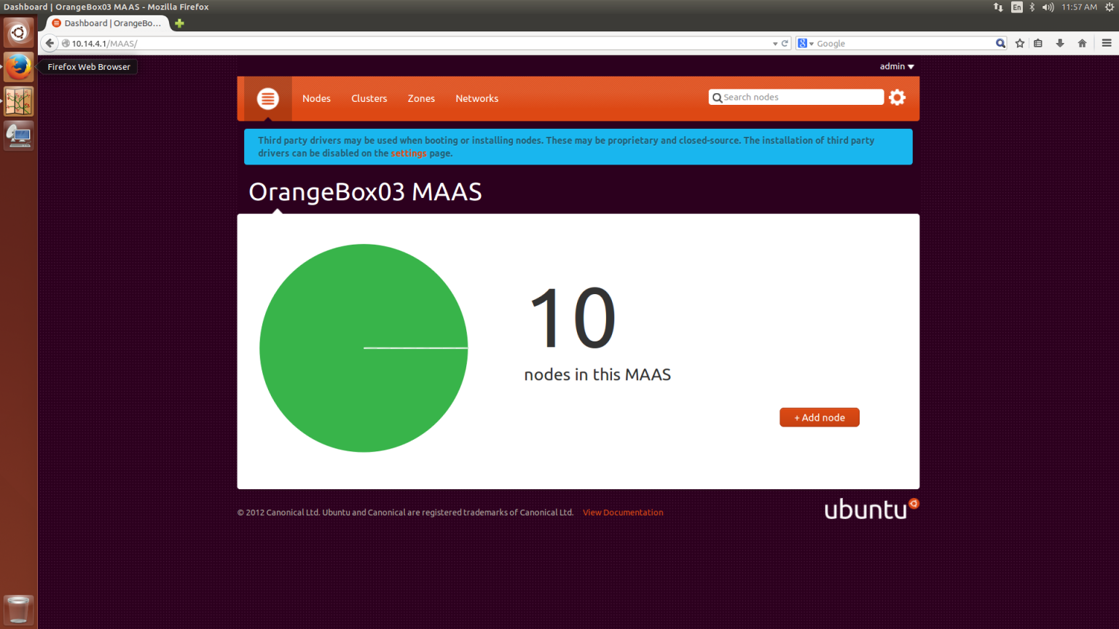This screenshot has height=629, width=1119.
Task: Toggle the Firefox downloads panel icon
Action: point(1060,43)
